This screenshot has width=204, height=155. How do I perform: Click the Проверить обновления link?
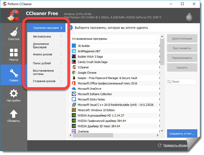point(175,145)
